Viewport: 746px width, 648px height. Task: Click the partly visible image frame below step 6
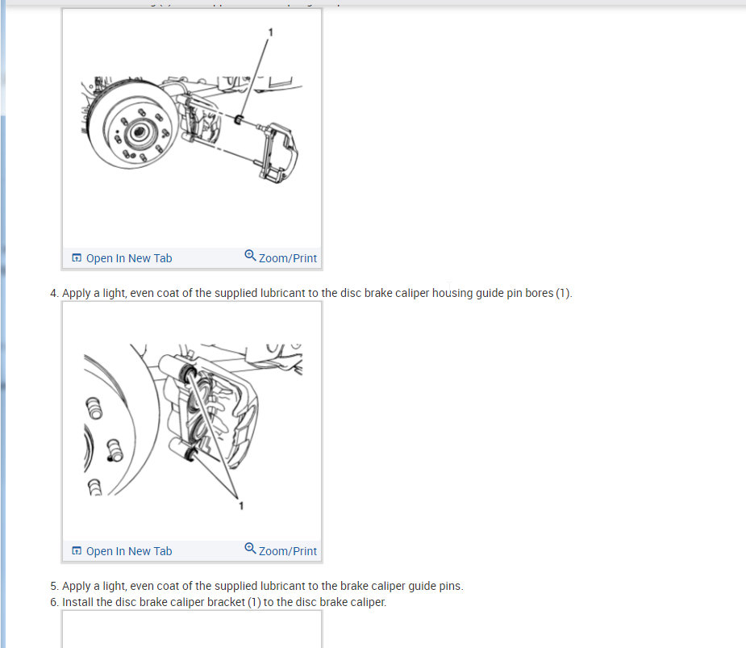coord(192,629)
